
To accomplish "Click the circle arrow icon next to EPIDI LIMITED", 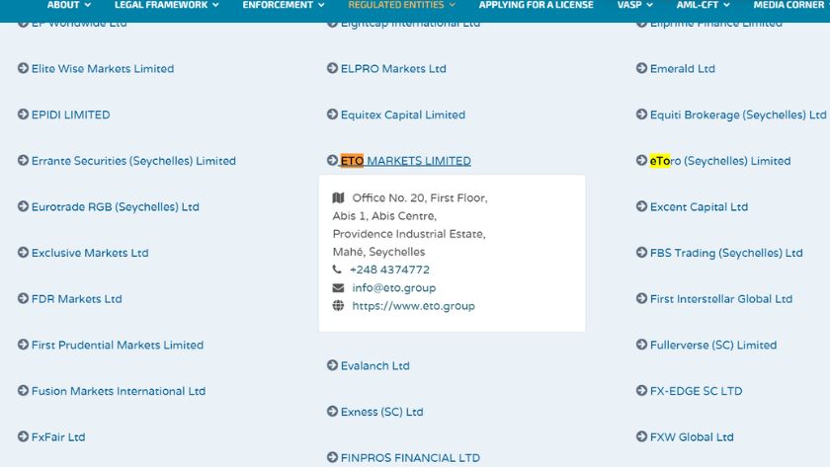I will pyautogui.click(x=23, y=115).
